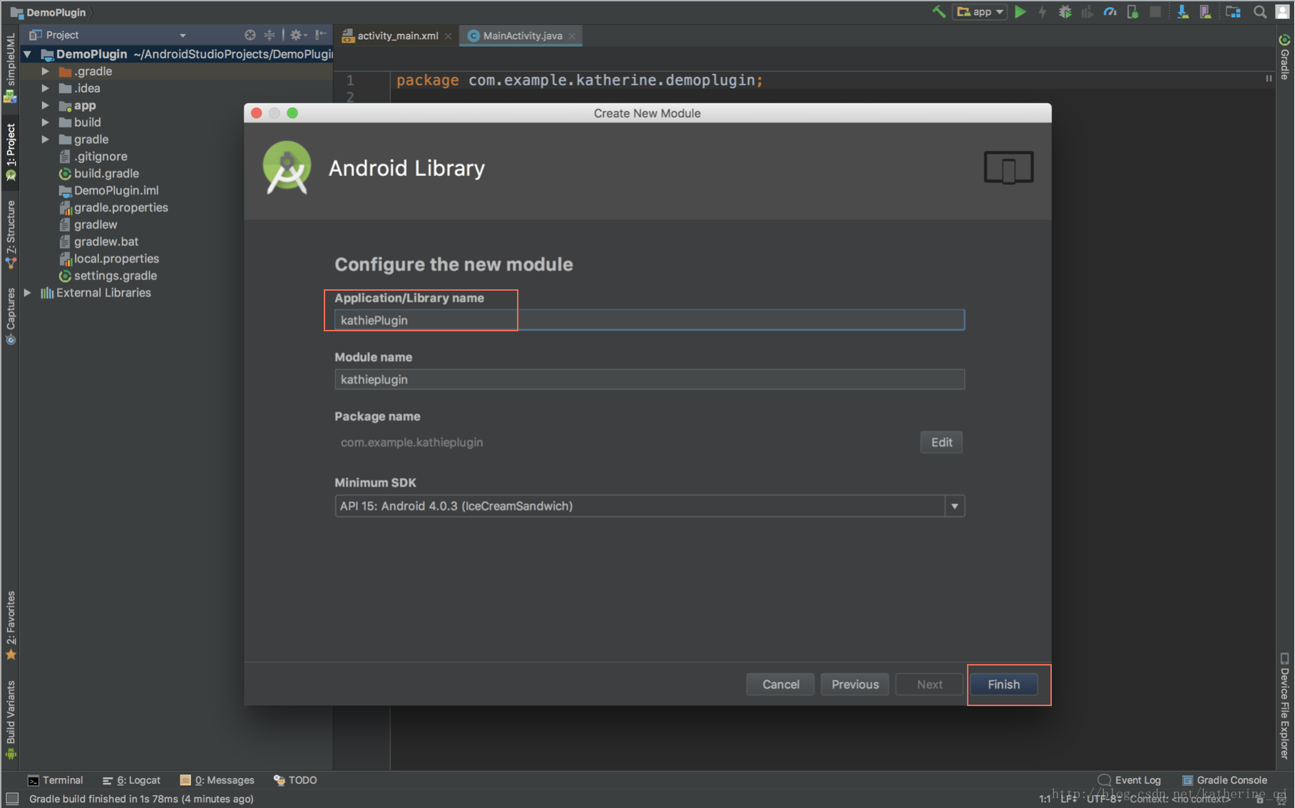The image size is (1295, 808).
Task: Open the Logcat tool window
Action: click(131, 780)
